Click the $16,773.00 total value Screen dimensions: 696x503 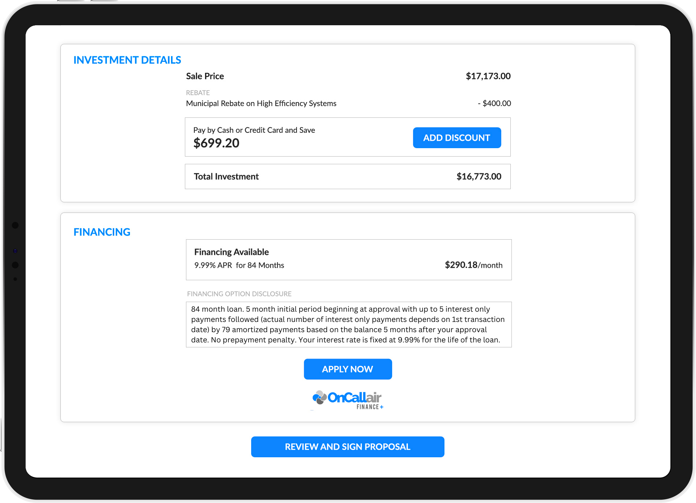tap(479, 177)
